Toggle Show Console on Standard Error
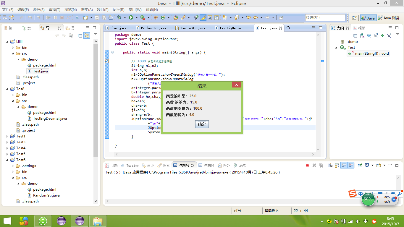 351,166
